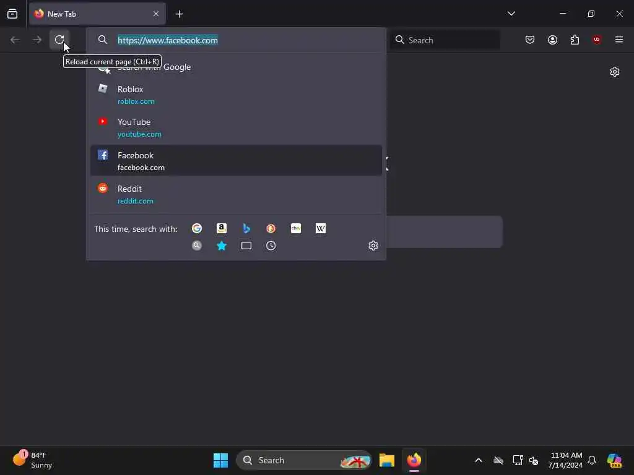Click the address bar magnifier icon
The height and width of the screenshot is (475, 634).
click(x=103, y=40)
